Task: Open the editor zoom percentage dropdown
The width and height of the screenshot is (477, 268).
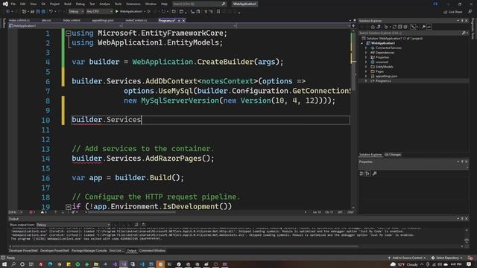Action: pos(15,212)
